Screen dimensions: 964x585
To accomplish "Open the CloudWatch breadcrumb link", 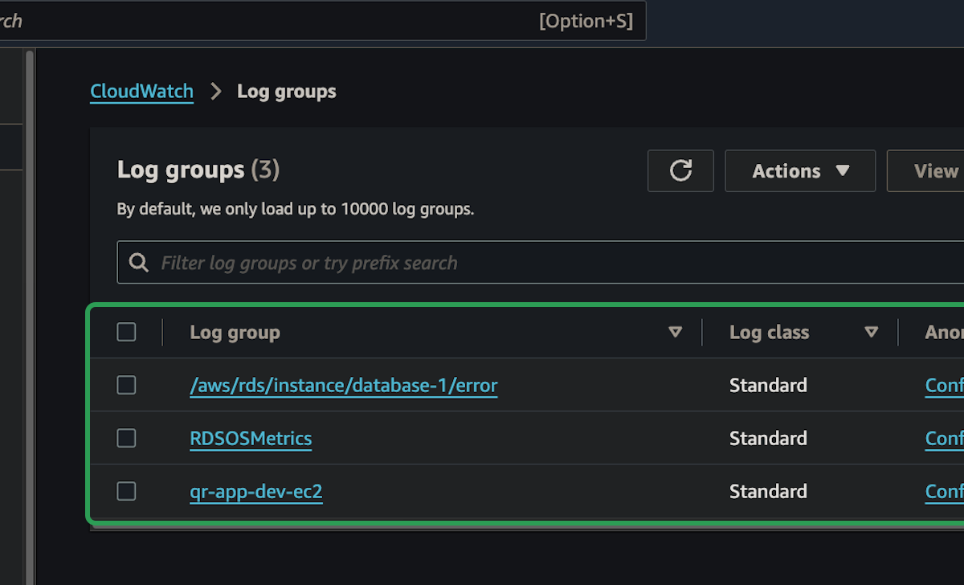I will pos(141,92).
